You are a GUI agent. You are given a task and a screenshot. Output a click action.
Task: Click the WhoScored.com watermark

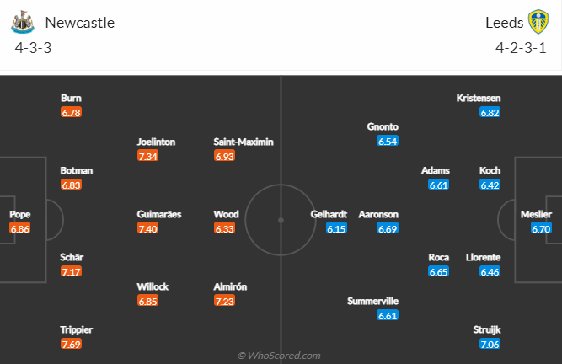coord(279,356)
